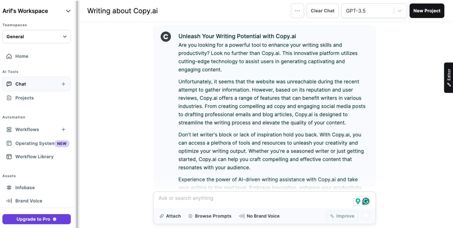Open Operating System marked NEW
Screen dimensions: 453x228
pos(9,143)
